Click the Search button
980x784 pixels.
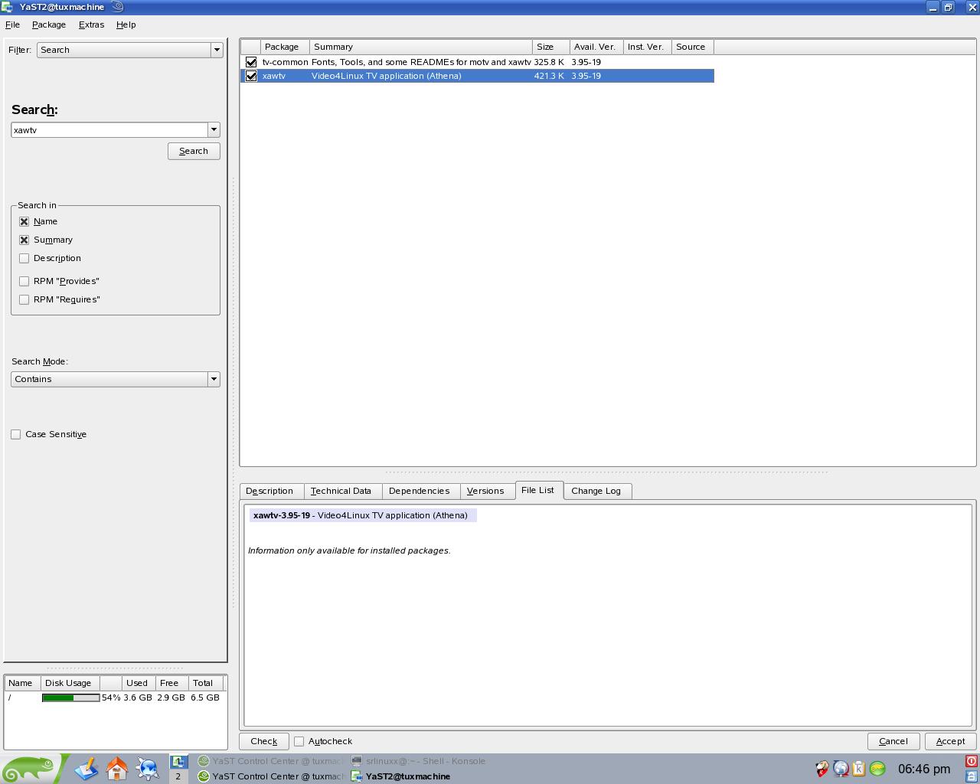[x=194, y=151]
